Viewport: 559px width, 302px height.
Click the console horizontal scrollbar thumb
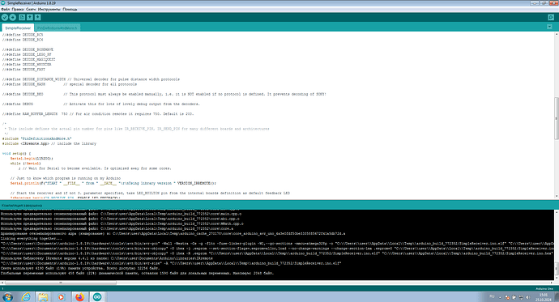pyautogui.click(x=60, y=283)
